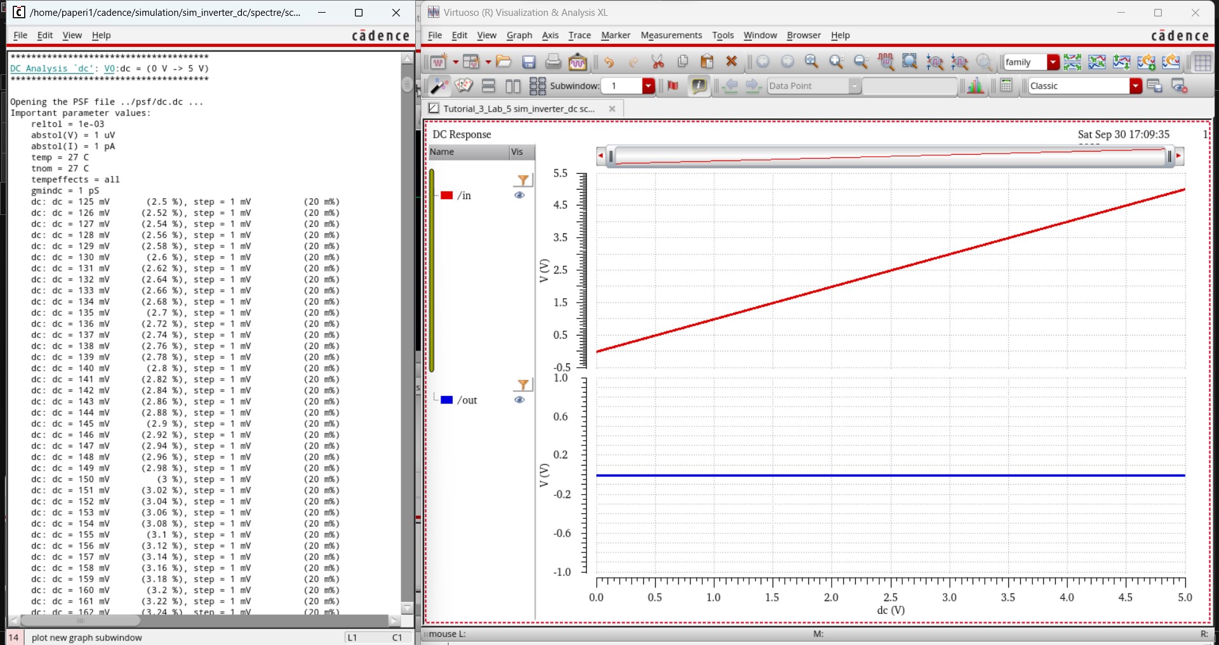The width and height of the screenshot is (1219, 645).
Task: Open the Graph menu
Action: tap(519, 36)
